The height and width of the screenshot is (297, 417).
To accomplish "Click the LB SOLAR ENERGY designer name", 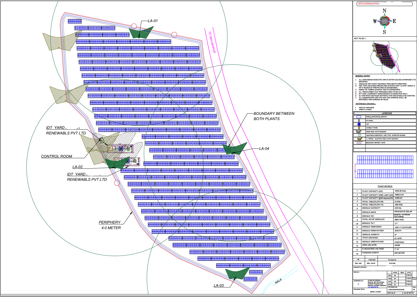I will 374,280.
